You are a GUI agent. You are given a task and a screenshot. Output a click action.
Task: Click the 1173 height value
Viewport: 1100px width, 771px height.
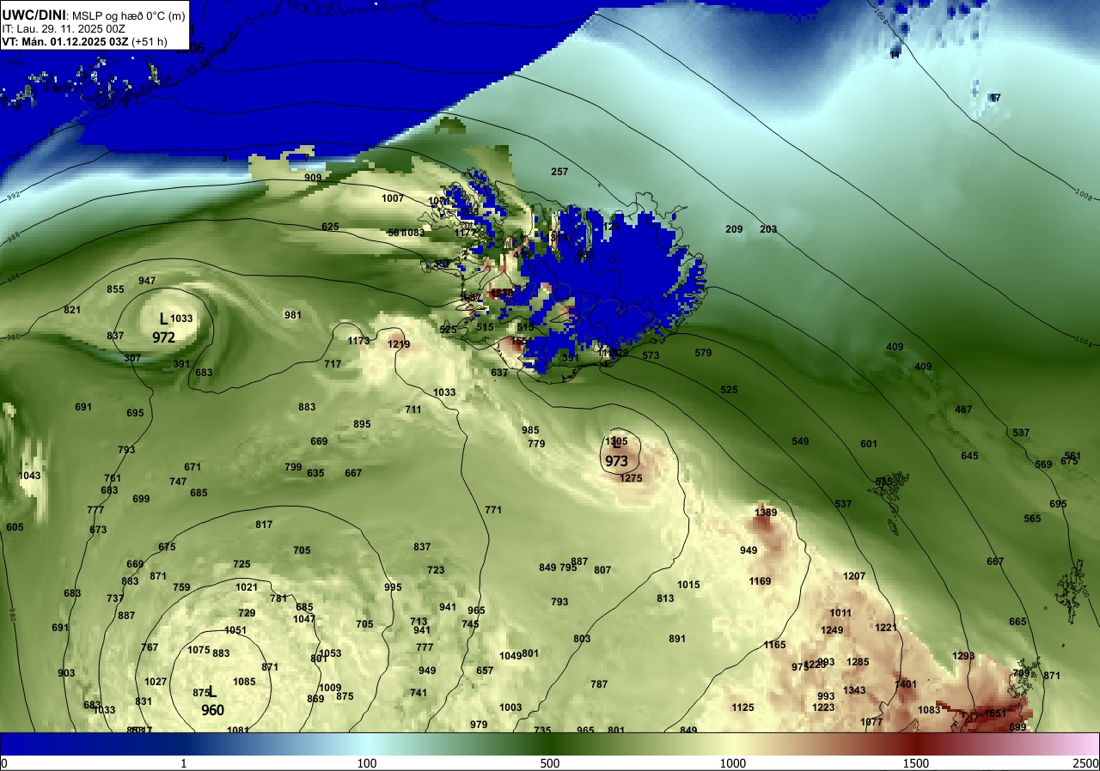(358, 341)
